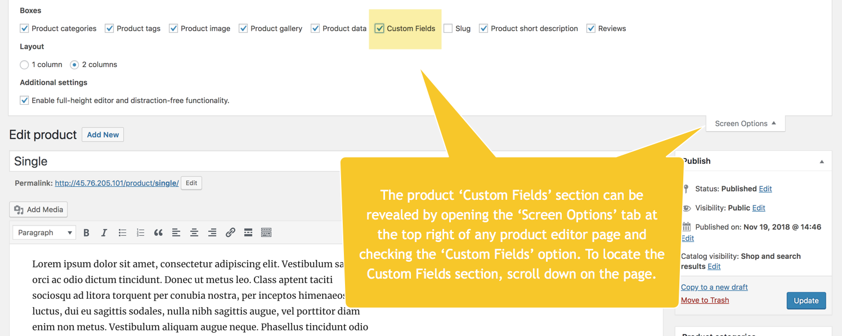Apply blockquote formatting
The width and height of the screenshot is (842, 336).
(x=158, y=232)
